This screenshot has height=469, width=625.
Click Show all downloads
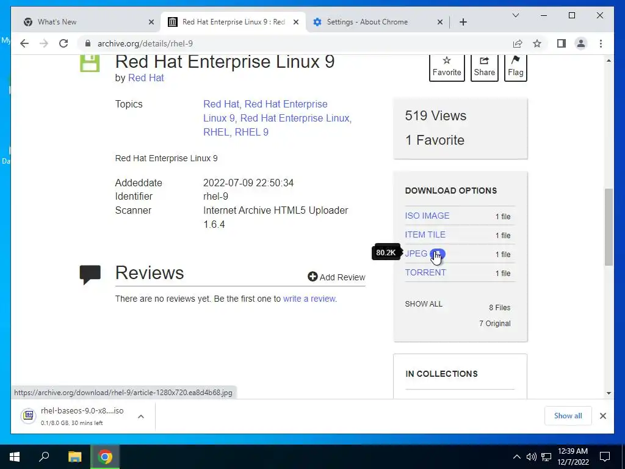[568, 416]
